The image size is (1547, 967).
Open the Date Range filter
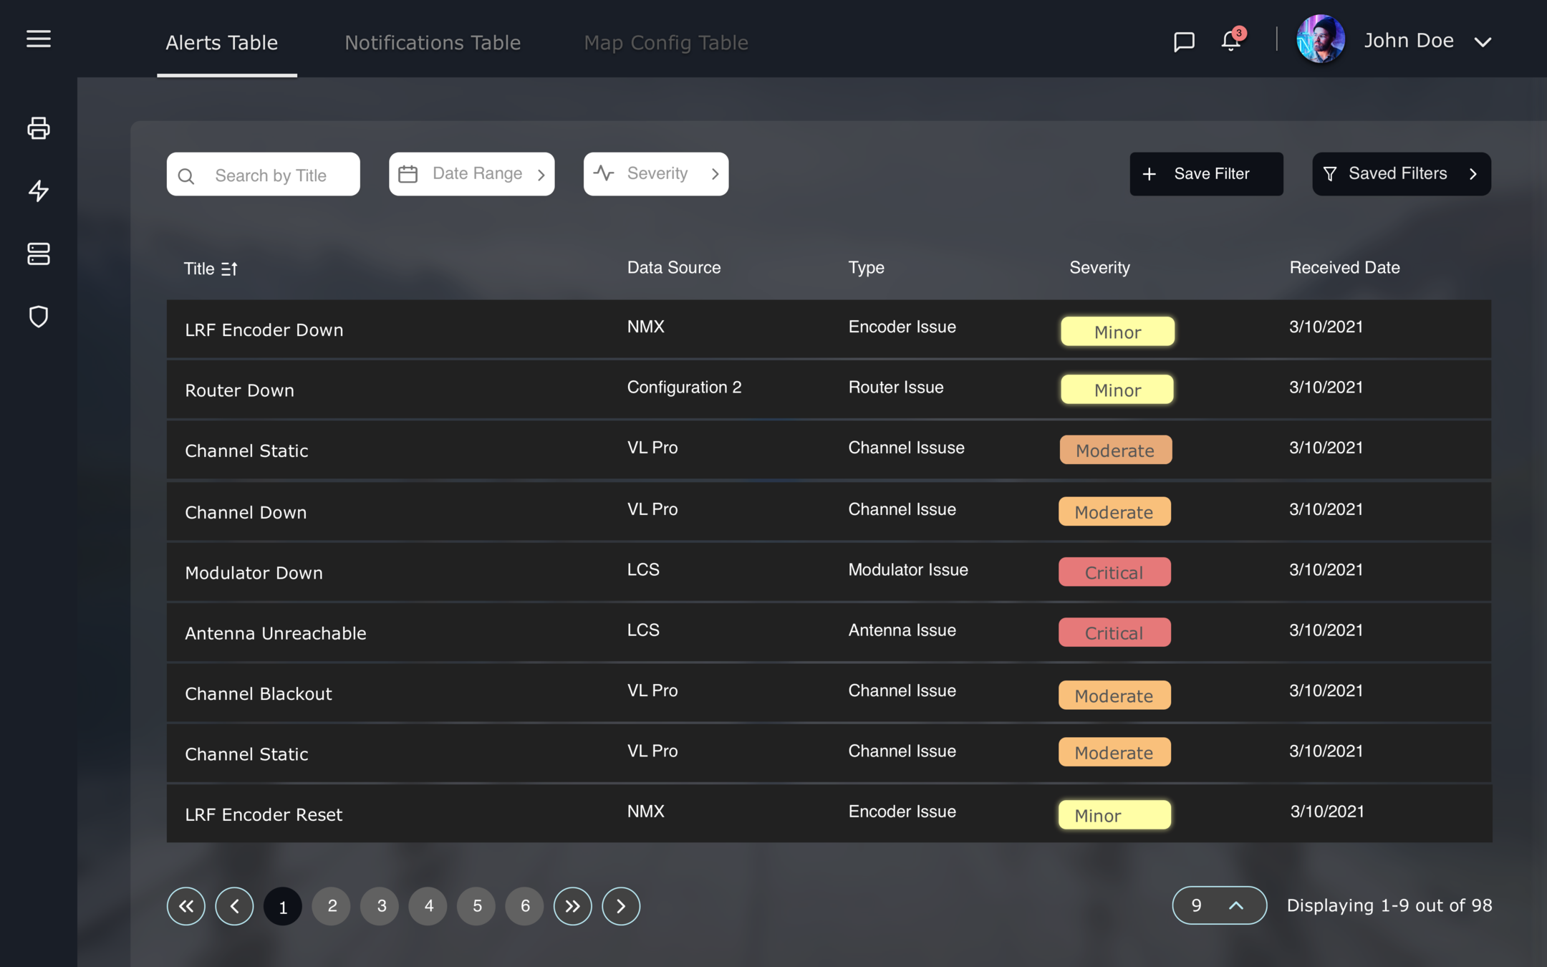pos(471,174)
